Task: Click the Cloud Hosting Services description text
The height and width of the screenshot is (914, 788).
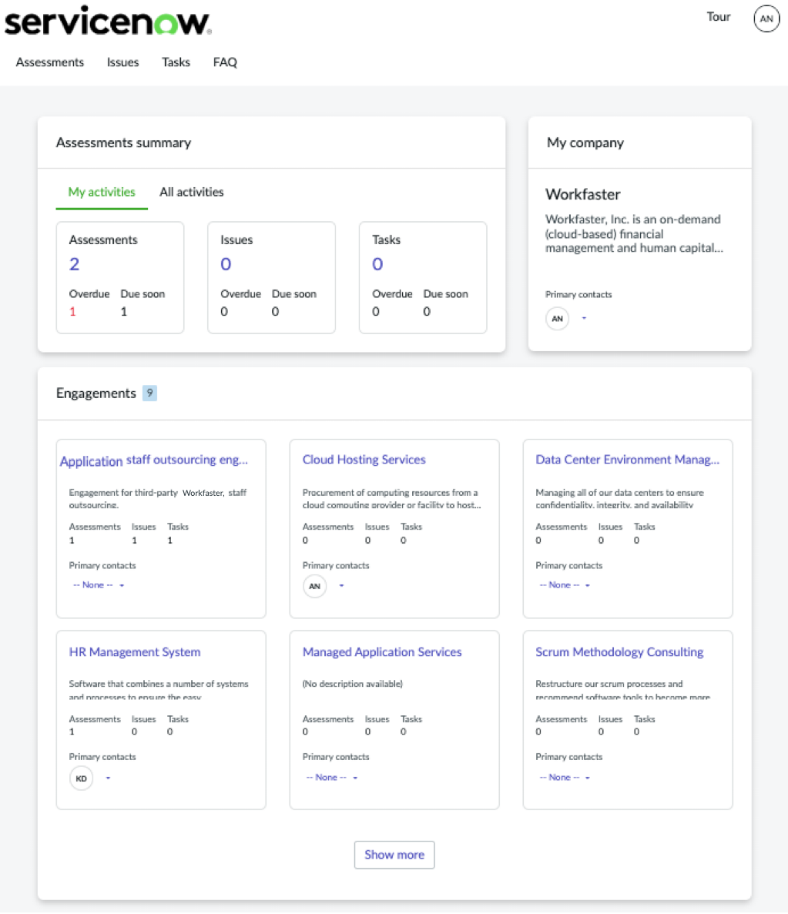Action: (x=391, y=498)
